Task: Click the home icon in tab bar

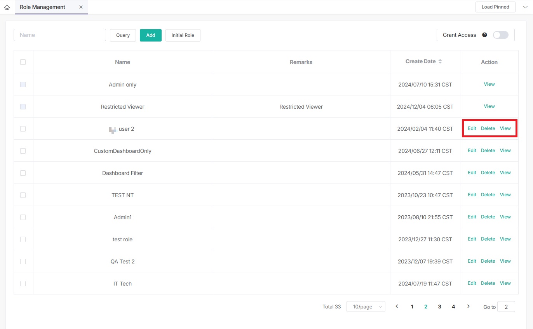Action: coord(7,7)
